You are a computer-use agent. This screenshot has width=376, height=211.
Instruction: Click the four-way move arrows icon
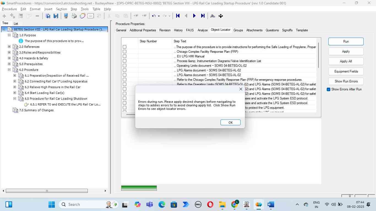[221, 16]
